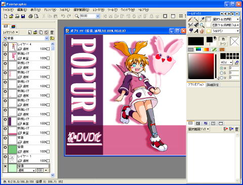Print using the printer toolbar icon
Image resolution: width=243 pixels, height=185 pixels.
click(30, 16)
